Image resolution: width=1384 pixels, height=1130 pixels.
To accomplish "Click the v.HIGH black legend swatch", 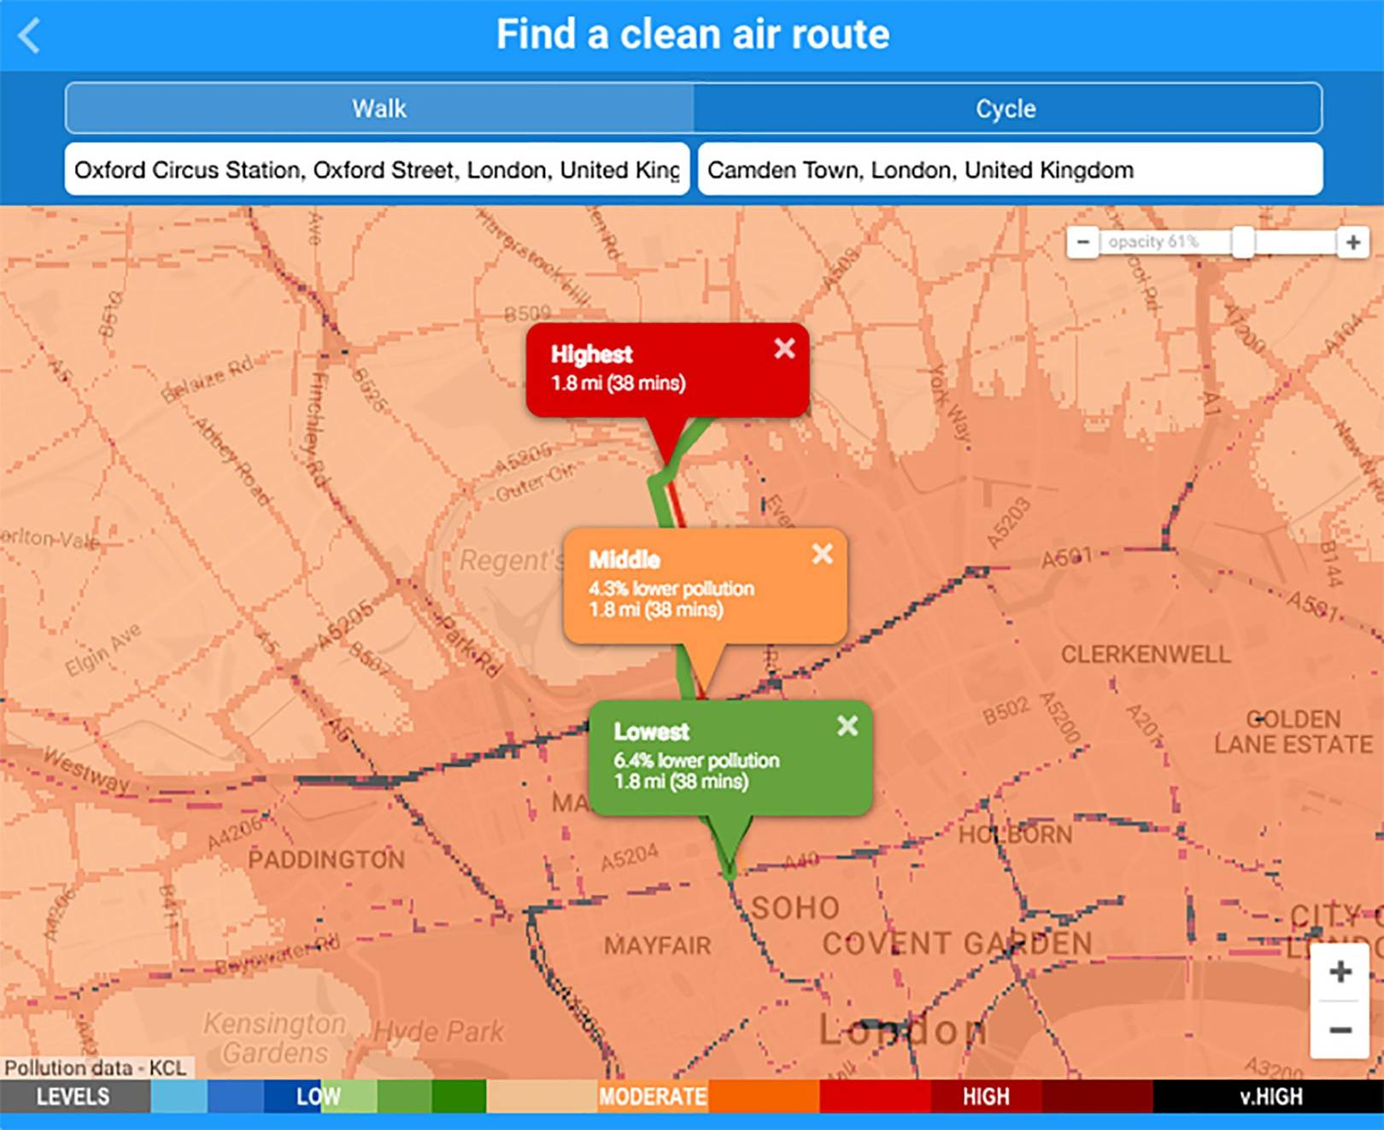I will pyautogui.click(x=1270, y=1097).
